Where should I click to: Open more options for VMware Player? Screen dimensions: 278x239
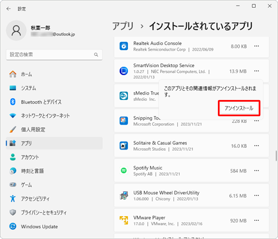[x=256, y=220]
